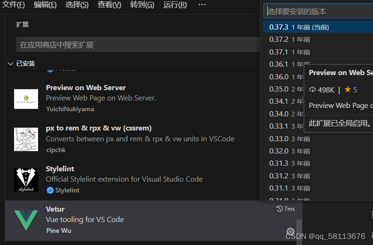Click the Stylelint tuxedo icon
Image resolution: width=373 pixels, height=245 pixels.
(x=26, y=180)
